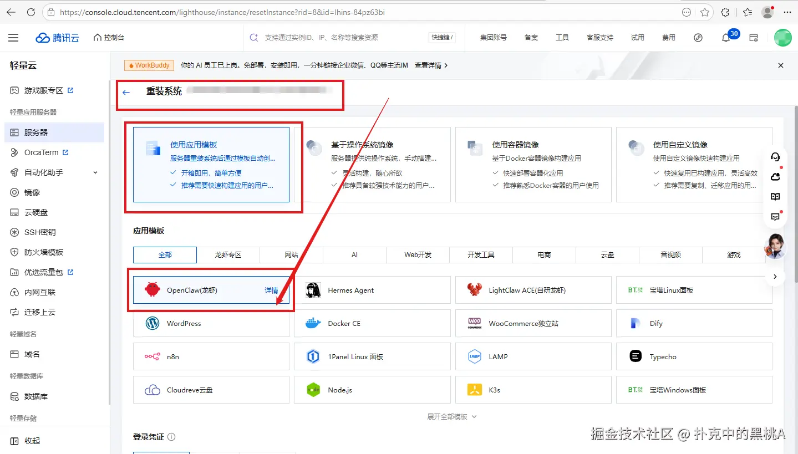
Task: Switch to the 开发工具 template tab
Action: click(x=481, y=254)
